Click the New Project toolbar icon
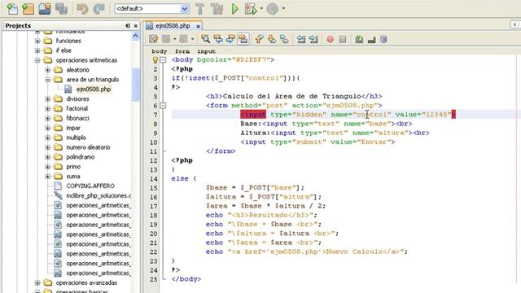This screenshot has width=521, height=293. point(28,9)
